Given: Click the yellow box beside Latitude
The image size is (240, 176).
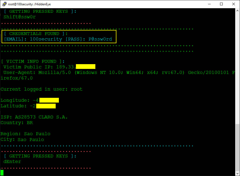Looking at the screenshot, I should tap(46, 106).
